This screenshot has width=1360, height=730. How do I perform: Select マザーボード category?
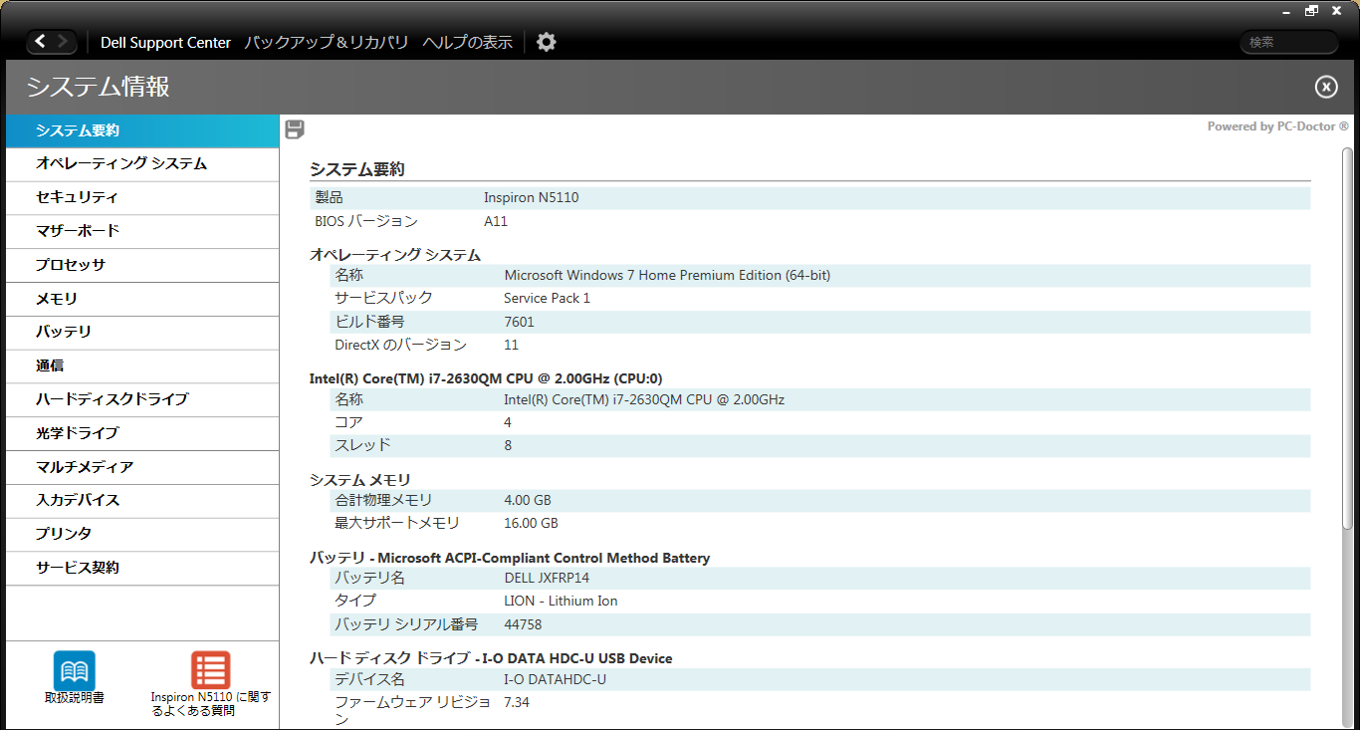pyautogui.click(x=142, y=231)
